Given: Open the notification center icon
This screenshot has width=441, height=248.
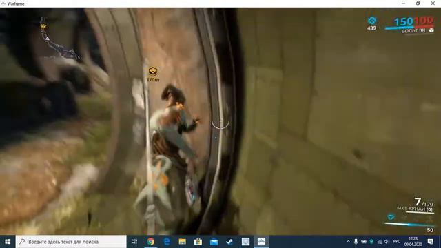Looking at the screenshot, I should (x=430, y=242).
